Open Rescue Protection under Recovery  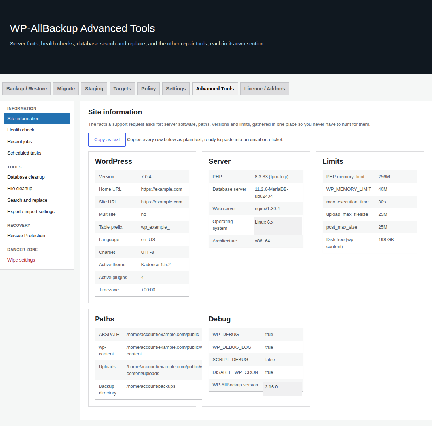pos(37,236)
